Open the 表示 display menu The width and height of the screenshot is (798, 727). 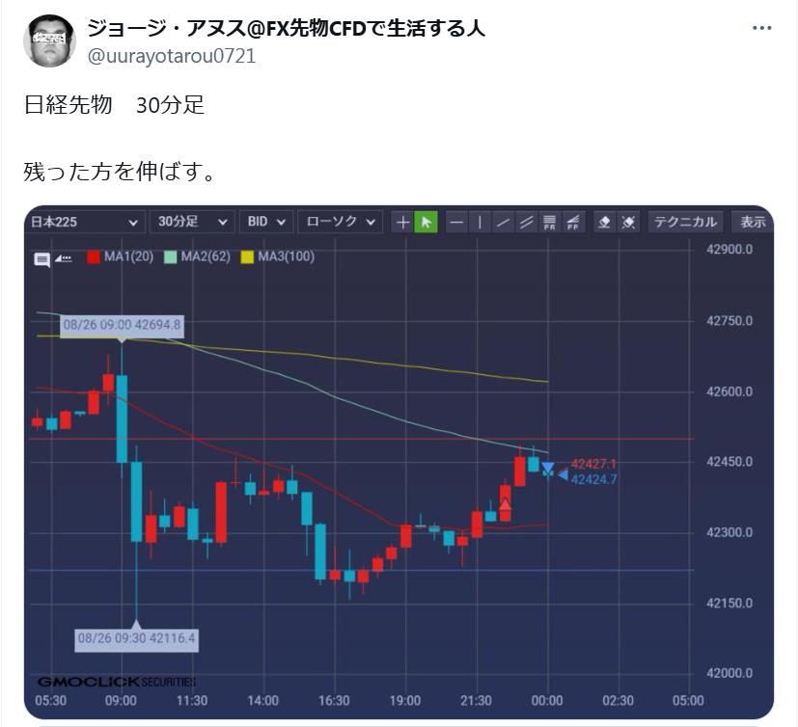click(x=753, y=222)
